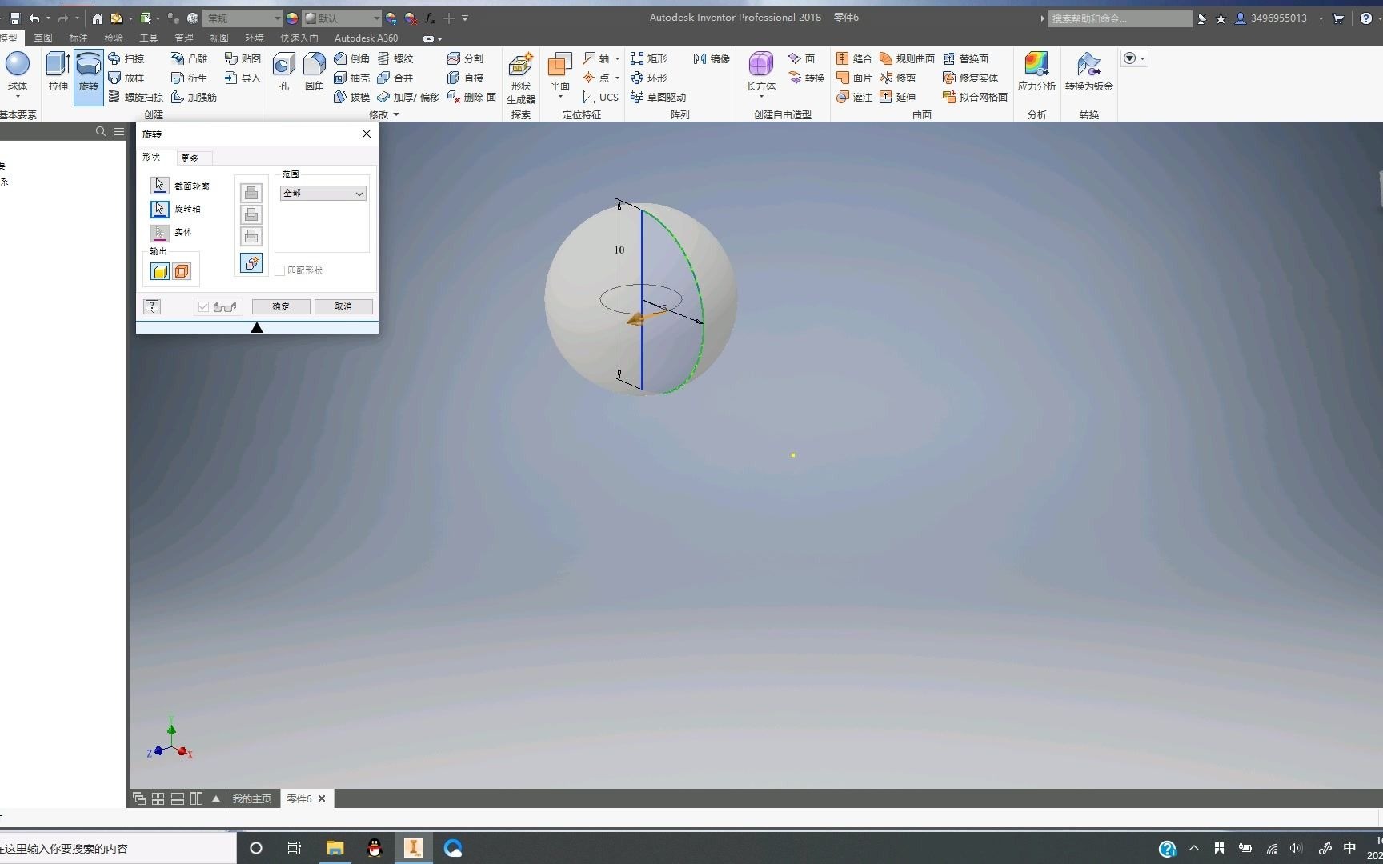Open the 视图 ribbon tab

coord(218,38)
